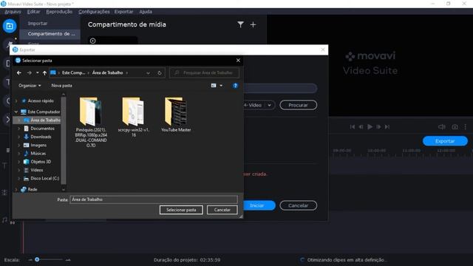Expand Documentos tree node
This screenshot has height=266, width=473.
19,129
